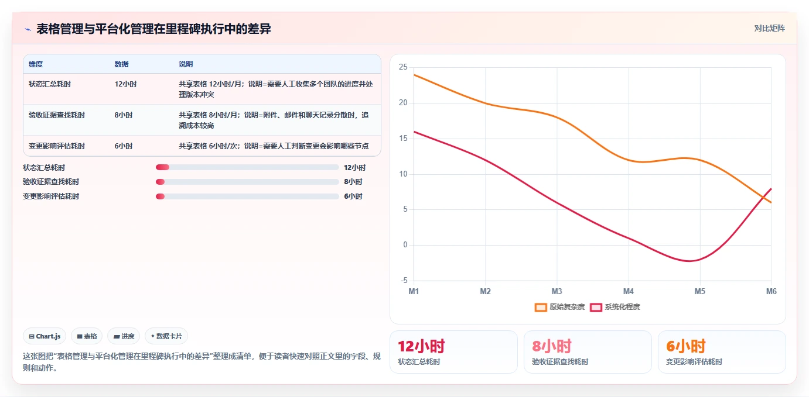Click the M1 x-axis label

(414, 291)
